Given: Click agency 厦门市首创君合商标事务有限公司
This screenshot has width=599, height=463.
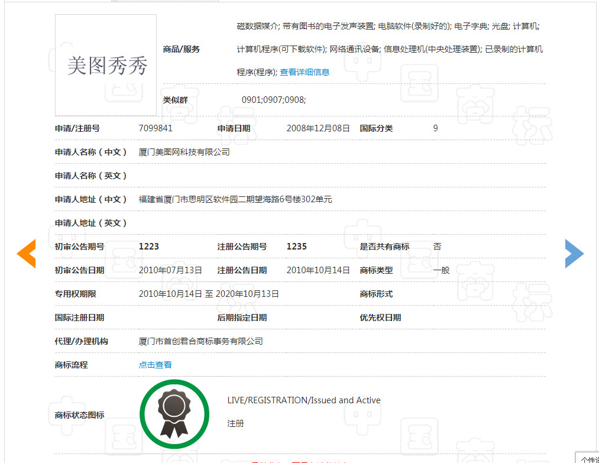Looking at the screenshot, I should coord(201,341).
